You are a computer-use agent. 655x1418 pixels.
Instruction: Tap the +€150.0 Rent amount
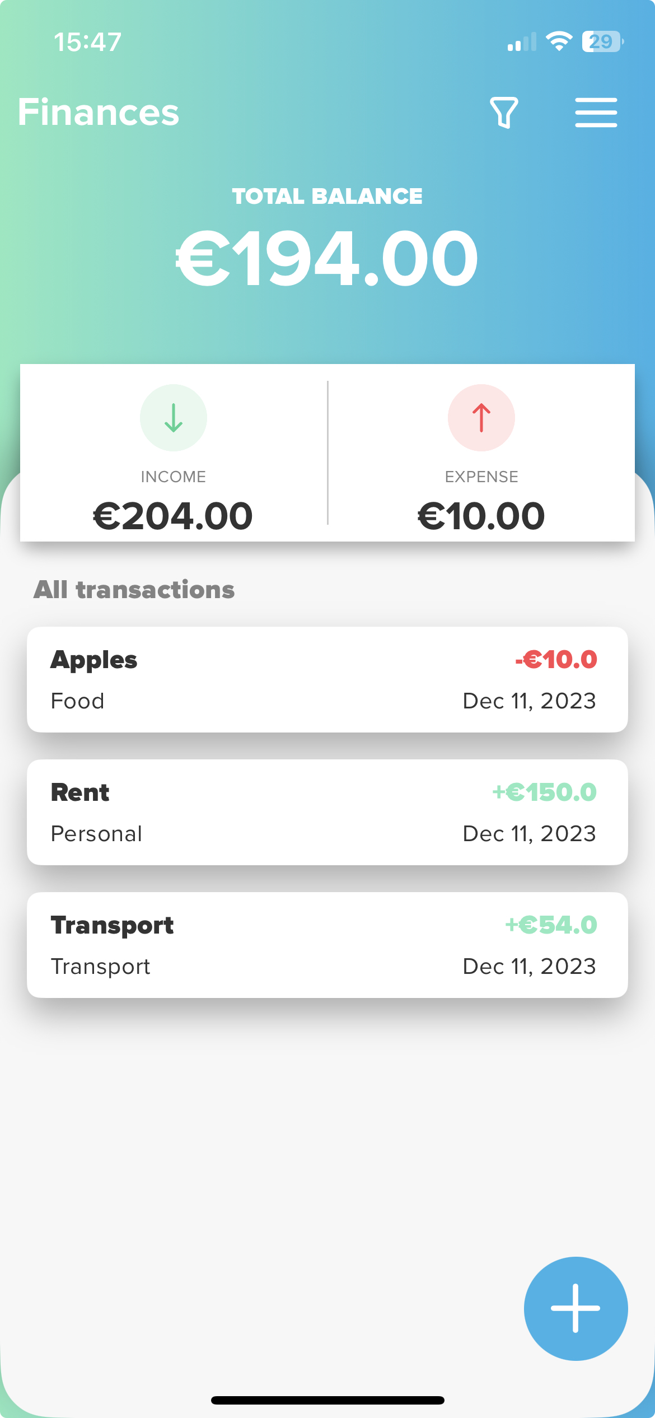pos(545,792)
